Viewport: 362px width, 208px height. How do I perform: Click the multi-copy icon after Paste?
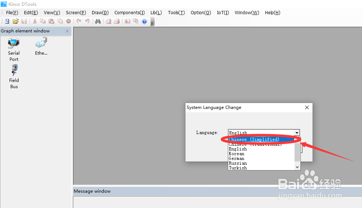[60, 21]
